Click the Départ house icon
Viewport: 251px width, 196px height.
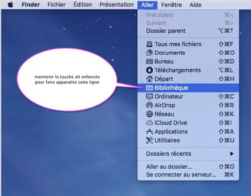pos(149,79)
